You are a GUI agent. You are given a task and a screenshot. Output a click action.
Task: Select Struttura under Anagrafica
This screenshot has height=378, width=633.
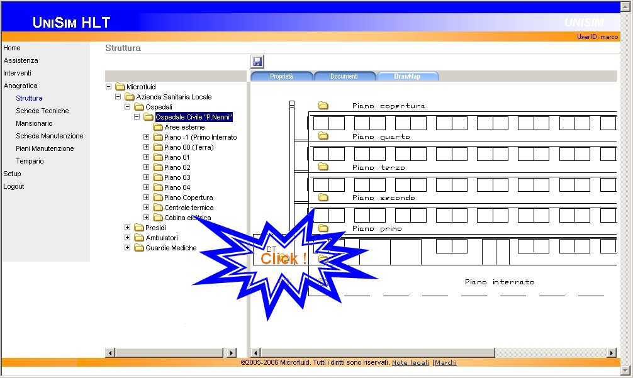(29, 98)
